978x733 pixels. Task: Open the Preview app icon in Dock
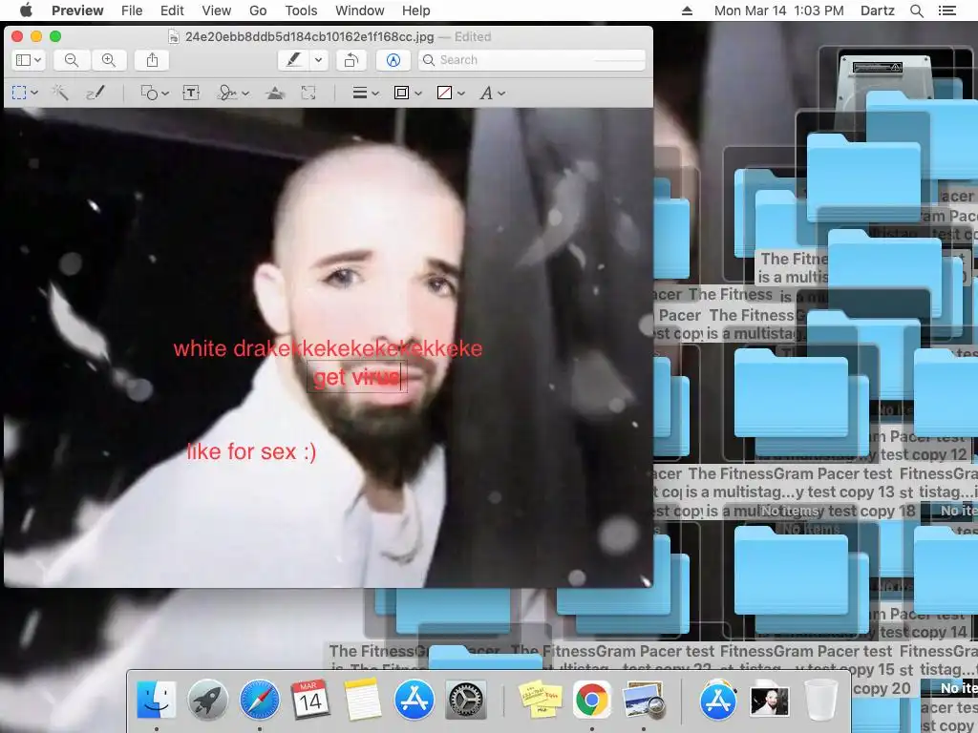644,700
